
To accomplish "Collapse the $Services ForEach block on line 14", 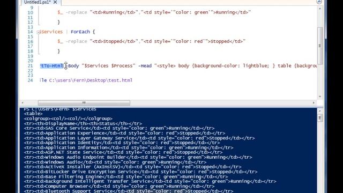I will pyautogui.click(x=39, y=32).
